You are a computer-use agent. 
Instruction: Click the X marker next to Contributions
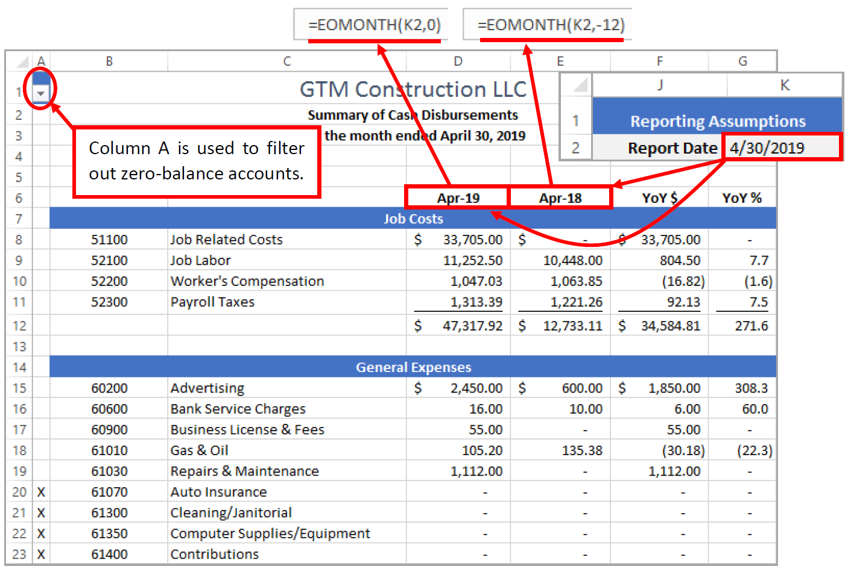tap(40, 554)
